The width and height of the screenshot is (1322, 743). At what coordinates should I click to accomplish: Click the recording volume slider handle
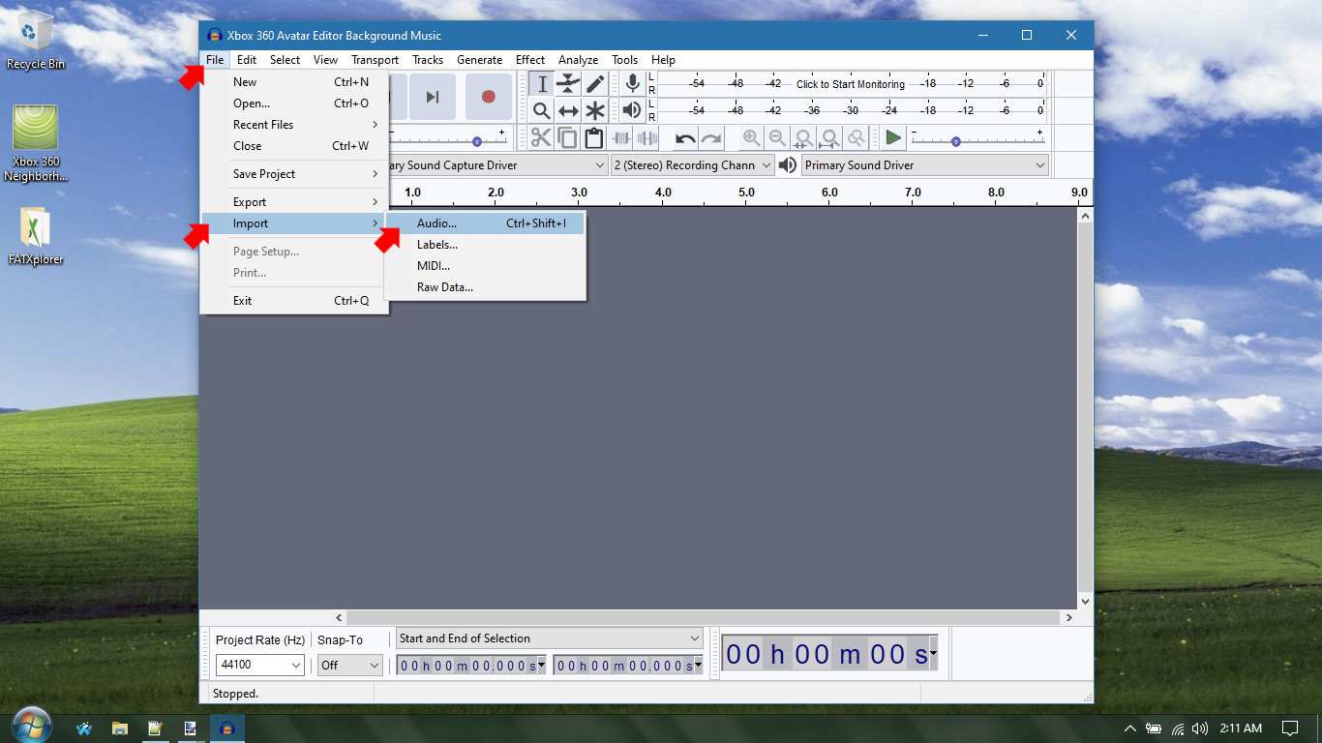point(477,141)
